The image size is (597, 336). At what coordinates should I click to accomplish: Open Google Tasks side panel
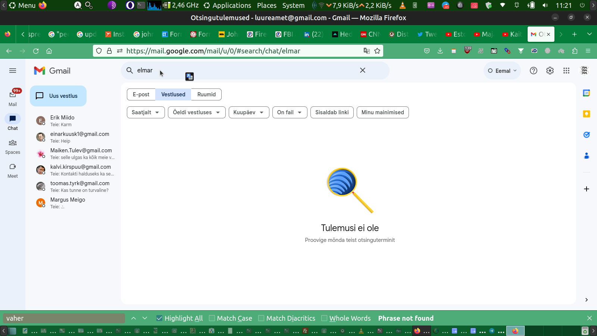pyautogui.click(x=587, y=135)
